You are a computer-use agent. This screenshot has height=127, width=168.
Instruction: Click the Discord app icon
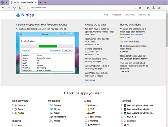pos(52,106)
